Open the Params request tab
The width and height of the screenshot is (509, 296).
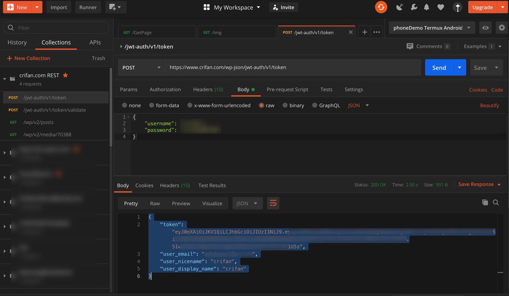(x=129, y=89)
